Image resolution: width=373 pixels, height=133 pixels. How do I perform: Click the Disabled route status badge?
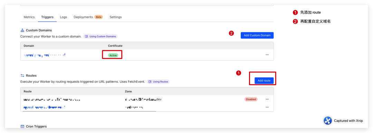click(x=251, y=99)
